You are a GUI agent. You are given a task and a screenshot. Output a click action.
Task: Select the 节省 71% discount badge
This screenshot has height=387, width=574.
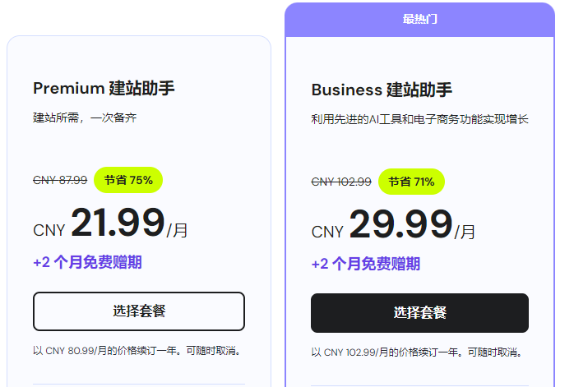411,182
